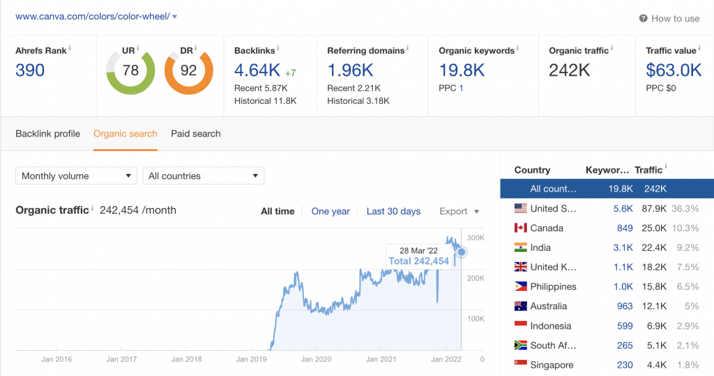
Task: Select the All countries table row
Action: [x=607, y=189]
